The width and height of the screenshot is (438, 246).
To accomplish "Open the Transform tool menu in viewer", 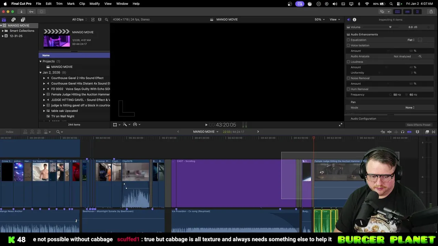I will tap(116, 125).
